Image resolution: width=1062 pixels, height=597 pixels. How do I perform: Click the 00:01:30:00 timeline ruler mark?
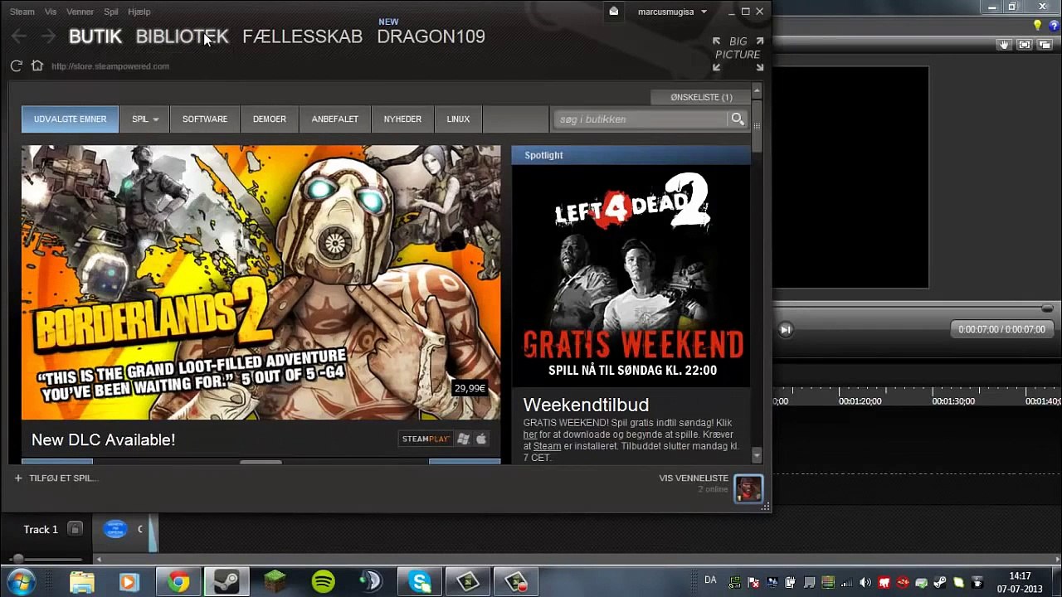click(953, 401)
